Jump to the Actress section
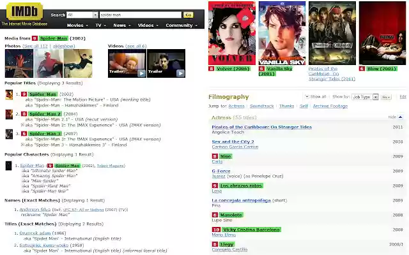 pyautogui.click(x=236, y=106)
